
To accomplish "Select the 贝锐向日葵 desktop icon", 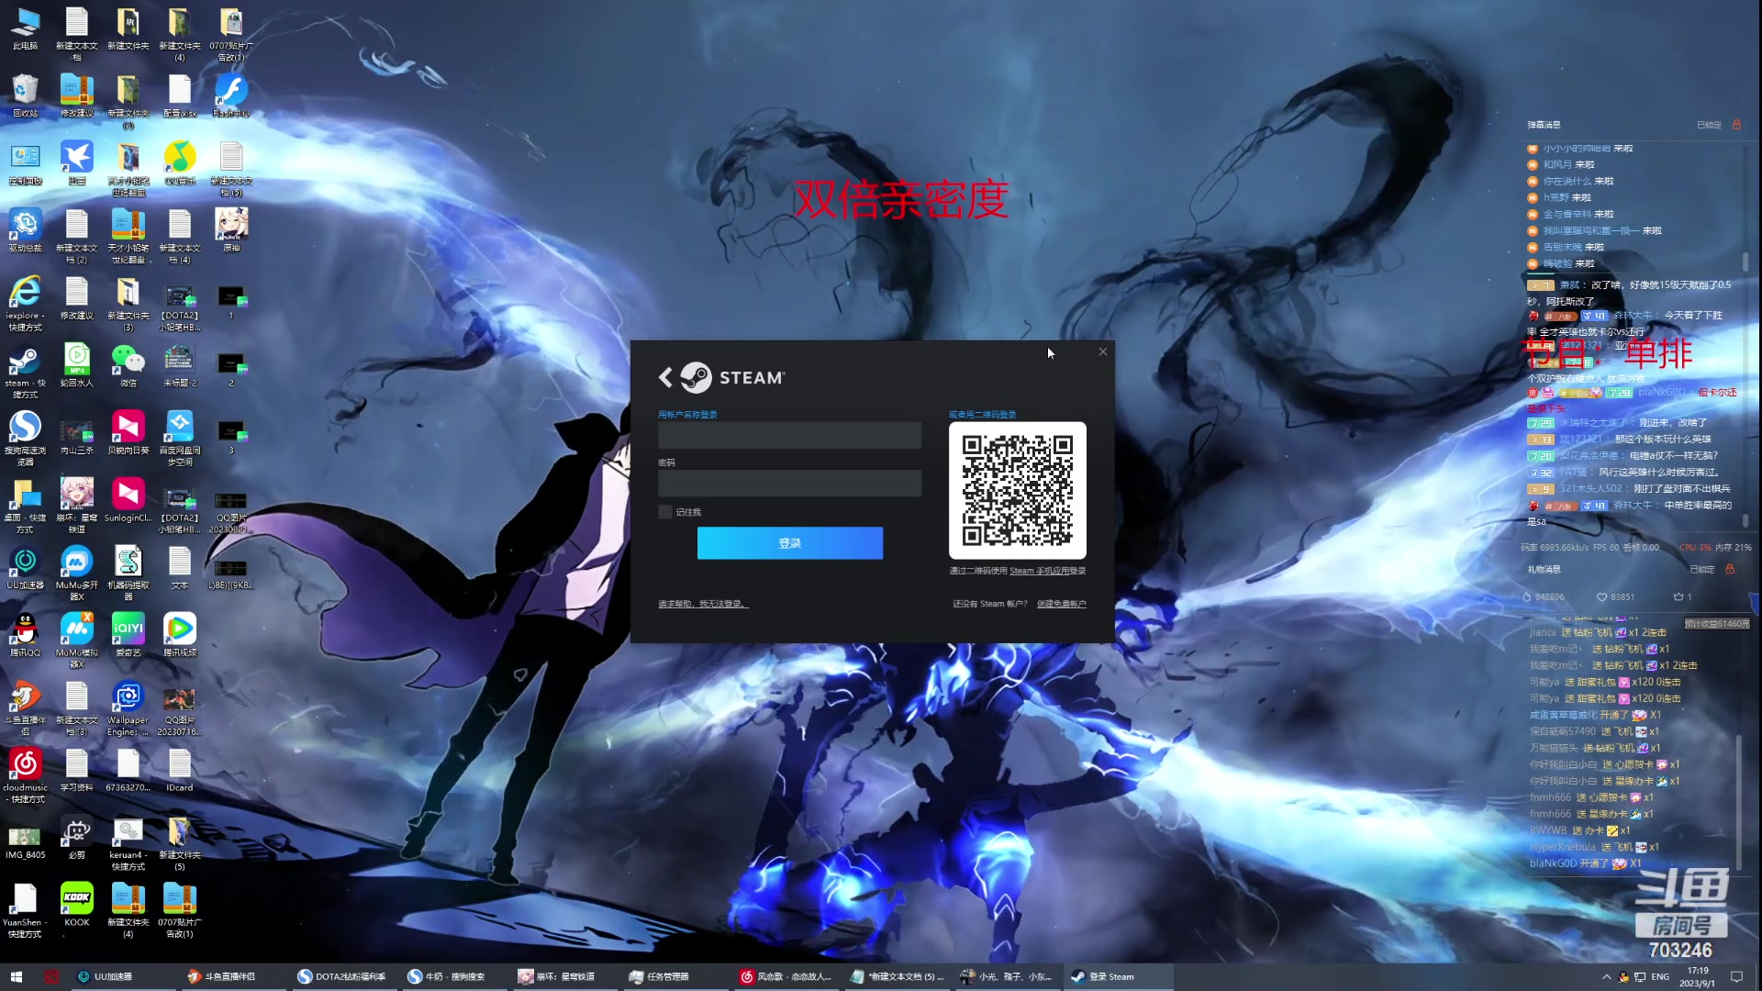I will [128, 433].
